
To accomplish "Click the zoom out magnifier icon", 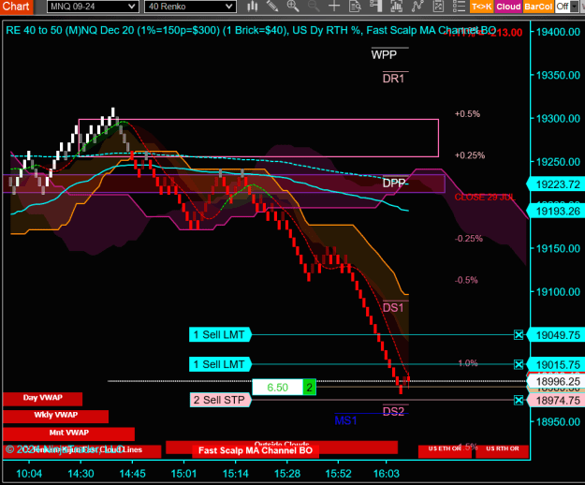I will coord(314,6).
